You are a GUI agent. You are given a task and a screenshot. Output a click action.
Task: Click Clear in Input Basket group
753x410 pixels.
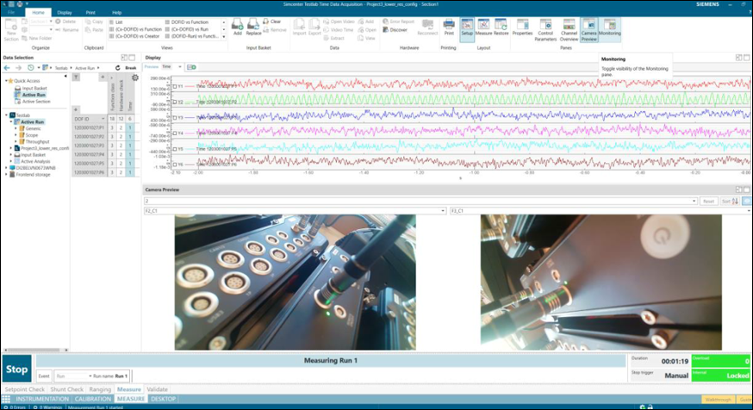pyautogui.click(x=271, y=22)
